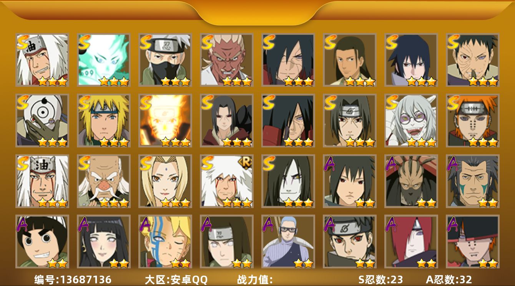Screen dimensions: 515x286
Task: Tap the glowing orange chakra-mode Naruto card
Action: [165, 121]
